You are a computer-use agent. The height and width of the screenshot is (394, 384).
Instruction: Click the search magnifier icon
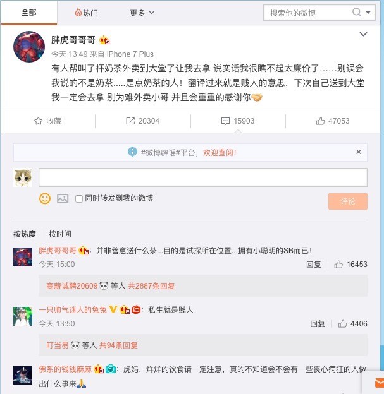point(357,12)
